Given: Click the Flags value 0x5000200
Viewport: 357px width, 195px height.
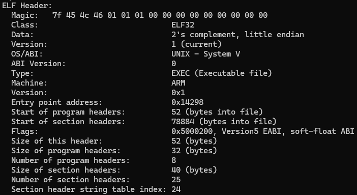Looking at the screenshot, I should click(192, 131).
